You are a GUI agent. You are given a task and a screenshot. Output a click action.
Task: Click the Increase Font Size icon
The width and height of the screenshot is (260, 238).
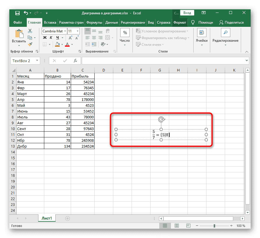coord(70,37)
